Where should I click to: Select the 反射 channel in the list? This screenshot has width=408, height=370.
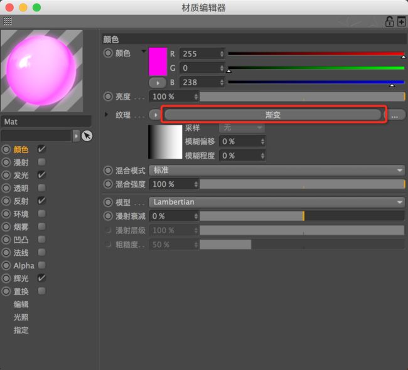pos(21,201)
